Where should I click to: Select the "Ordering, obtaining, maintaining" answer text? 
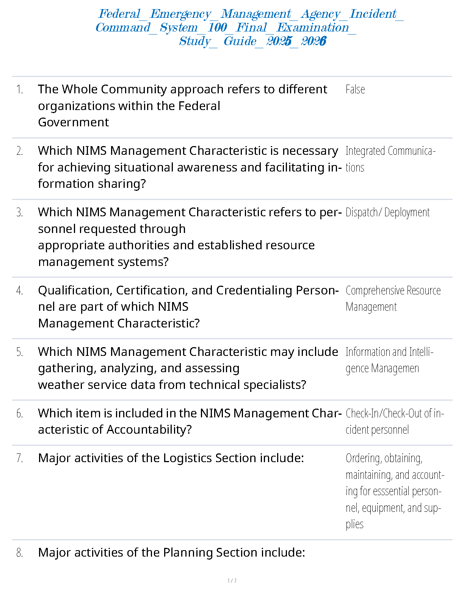click(x=394, y=491)
